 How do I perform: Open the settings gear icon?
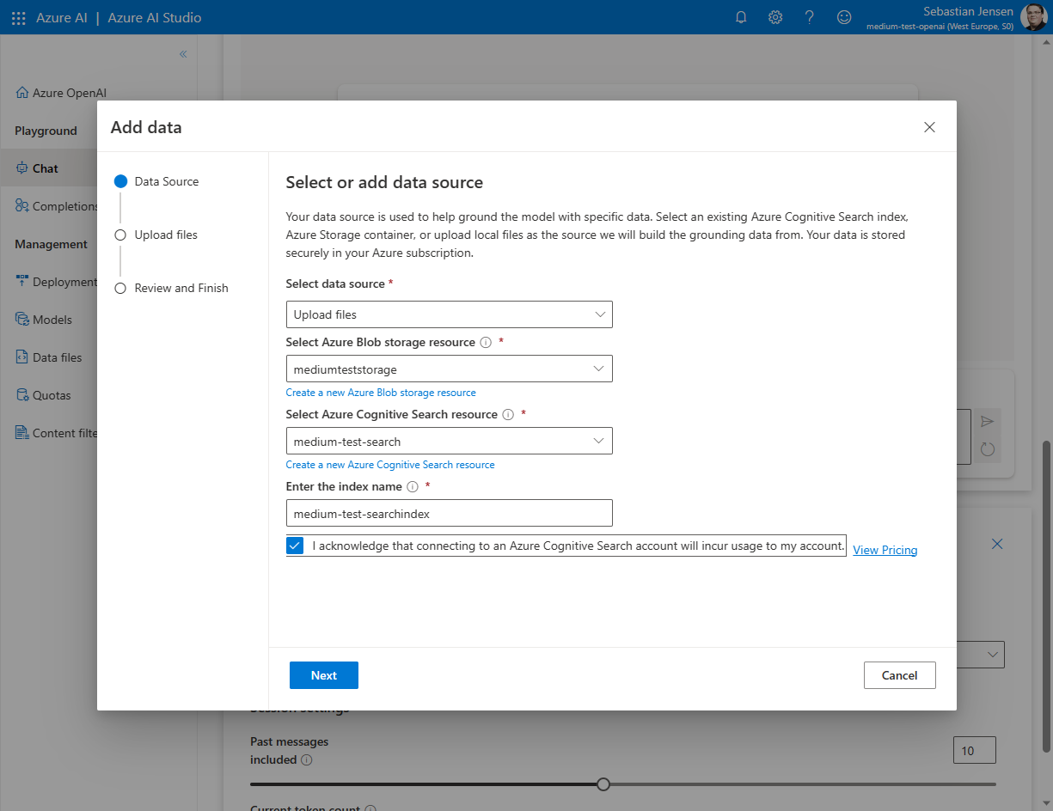[x=775, y=17]
